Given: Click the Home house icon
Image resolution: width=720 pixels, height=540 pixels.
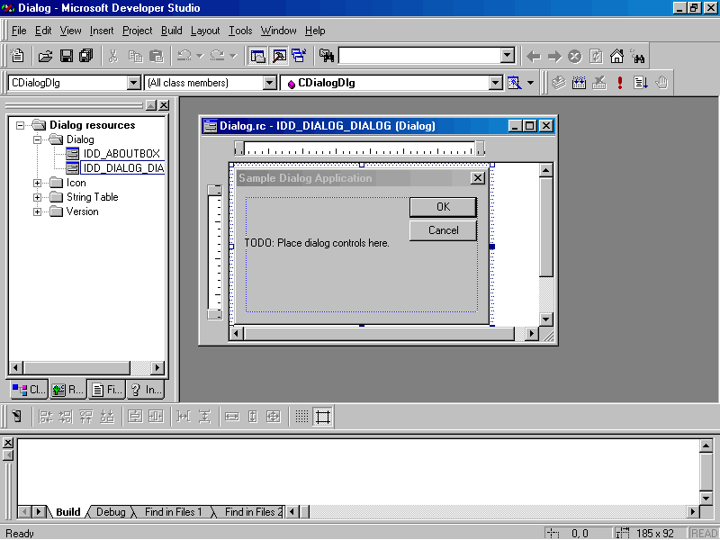Looking at the screenshot, I should click(x=616, y=57).
